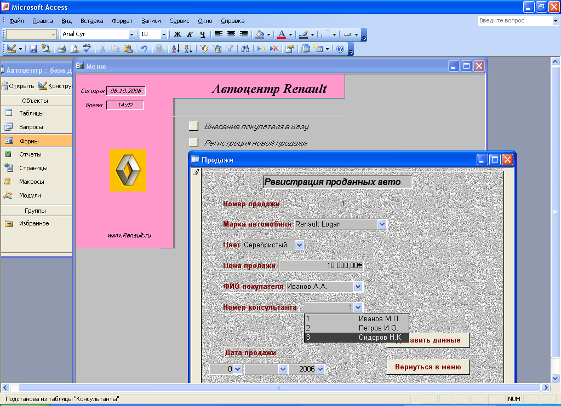Click 'Вернуться в меню' button
This screenshot has width=561, height=406.
coord(428,367)
